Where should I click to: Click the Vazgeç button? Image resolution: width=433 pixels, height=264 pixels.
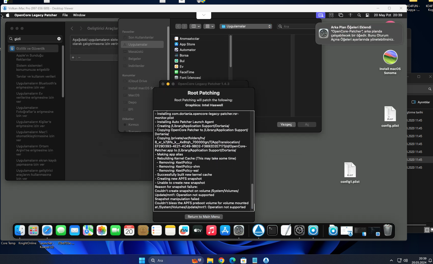(x=286, y=125)
